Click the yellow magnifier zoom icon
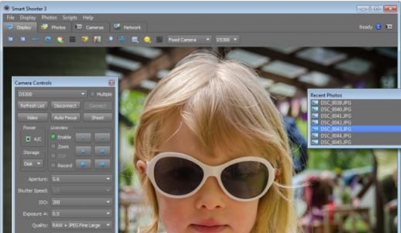This screenshot has width=401, height=233. point(148,40)
